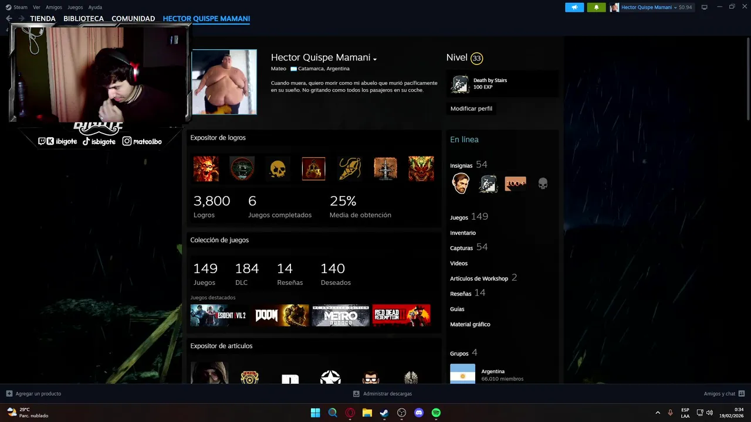Open the Videos link
The height and width of the screenshot is (422, 751).
pos(459,263)
